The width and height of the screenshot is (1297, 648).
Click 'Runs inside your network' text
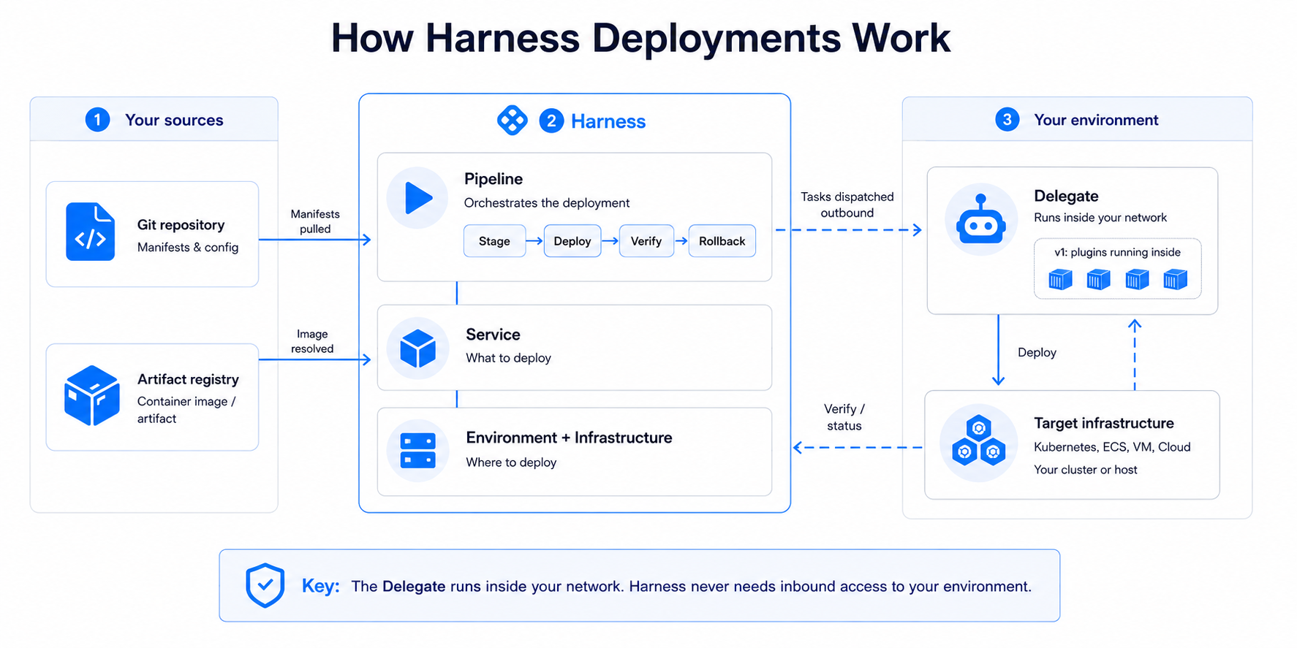click(1100, 218)
